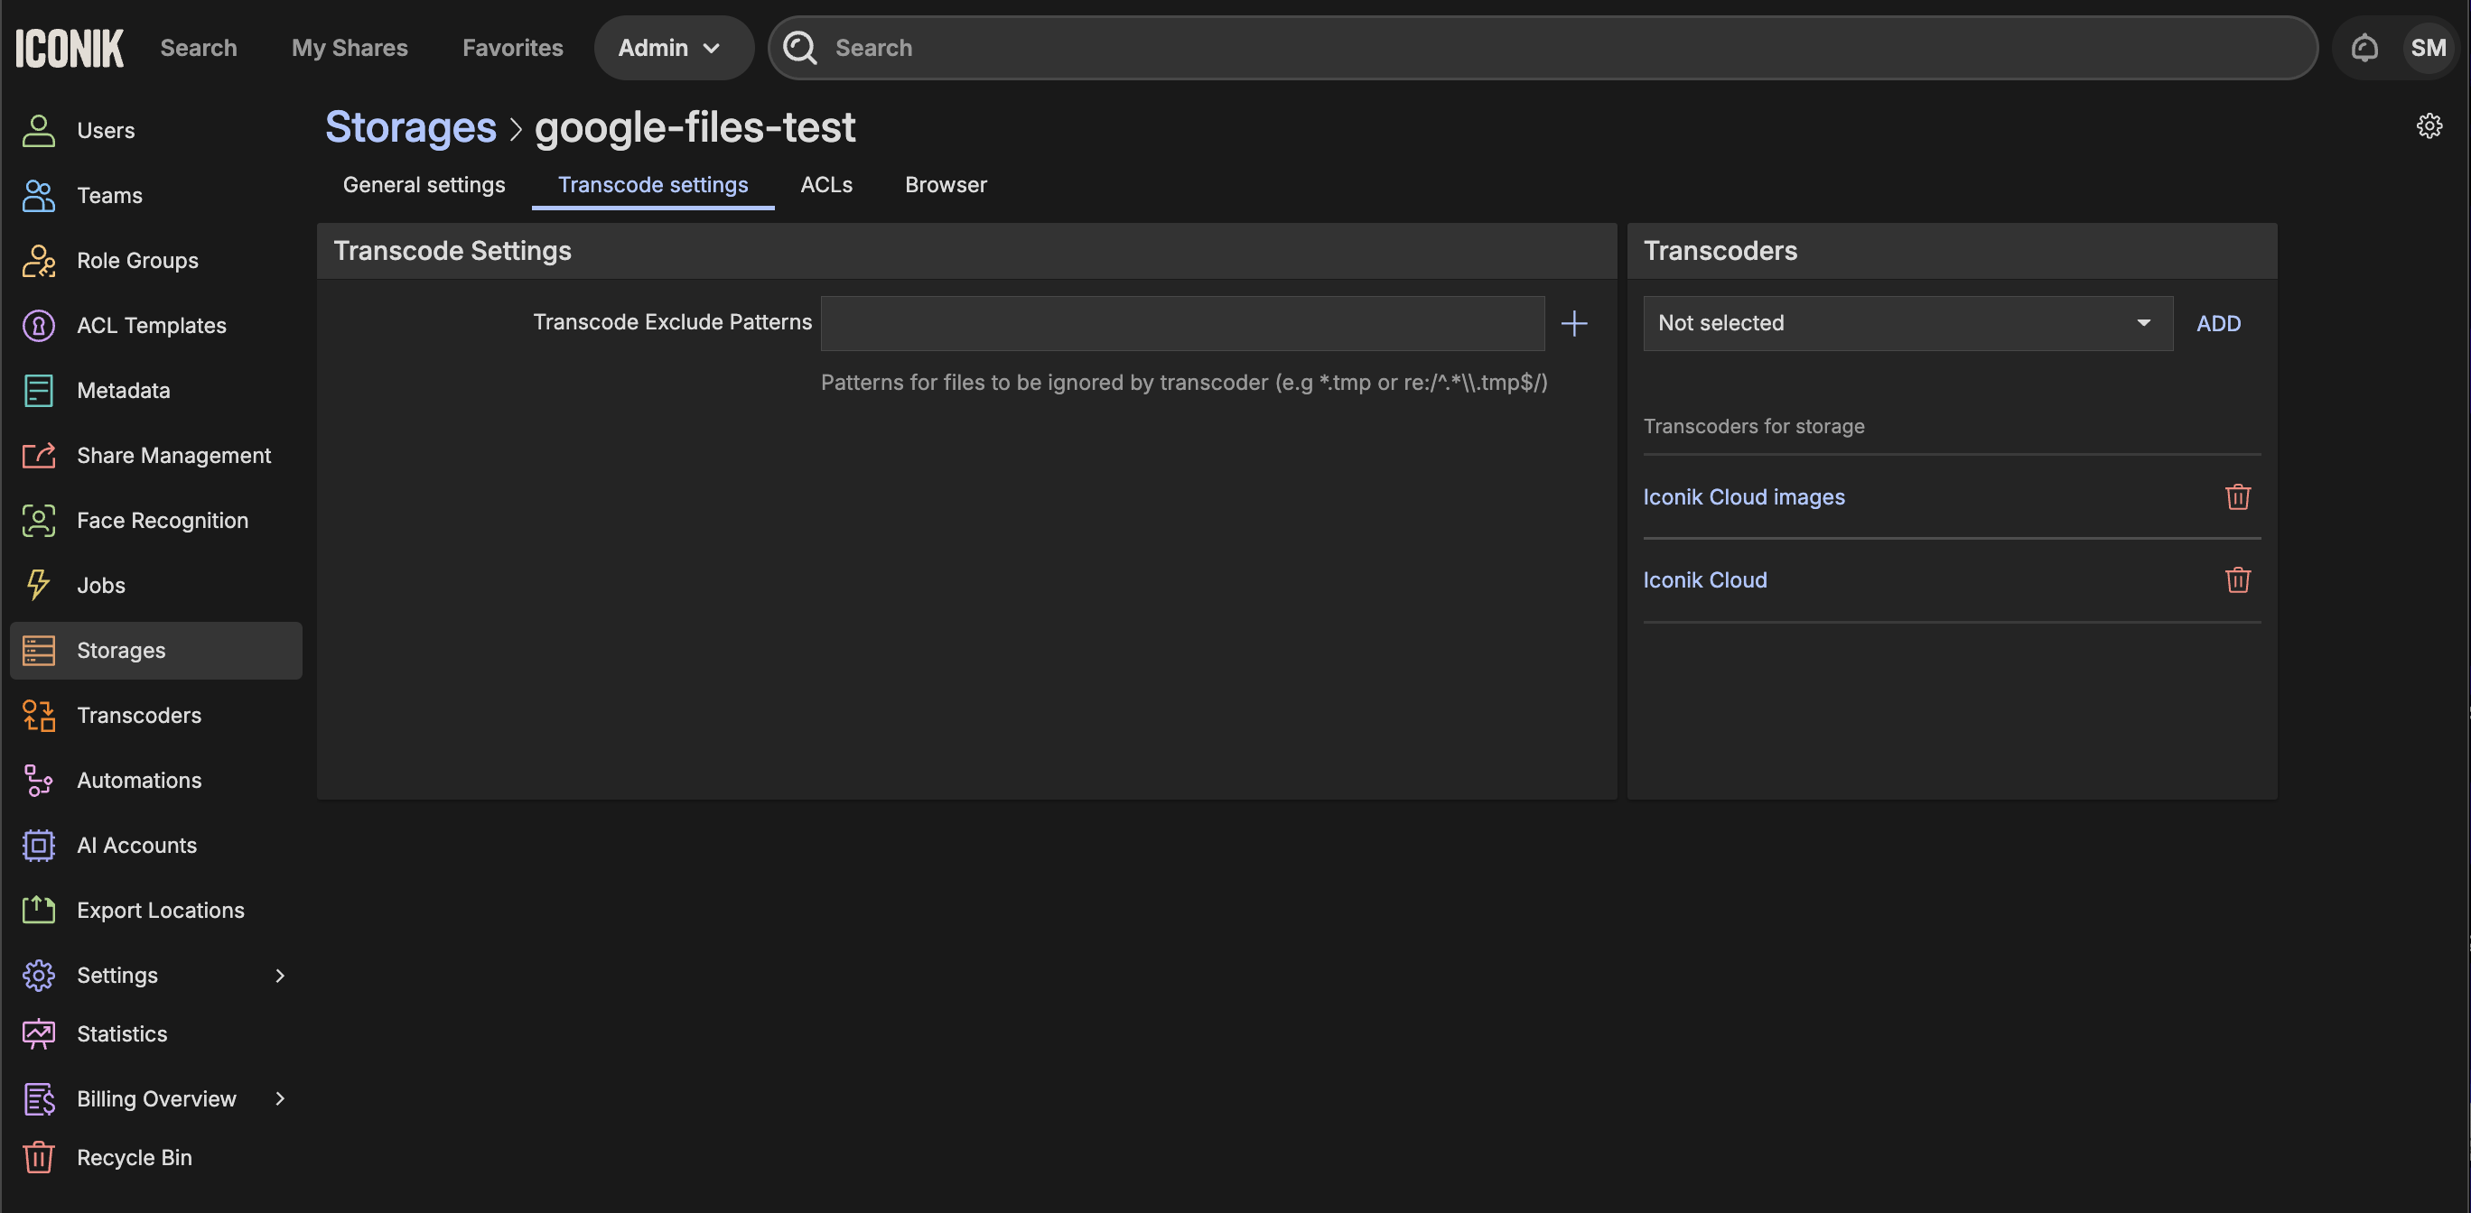Focus the Transcode Exclude Patterns field

[x=1182, y=323]
